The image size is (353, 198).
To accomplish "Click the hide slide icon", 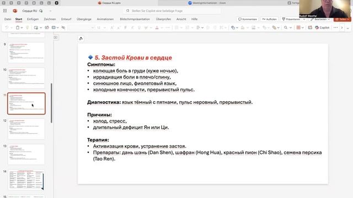I will click(63, 28).
